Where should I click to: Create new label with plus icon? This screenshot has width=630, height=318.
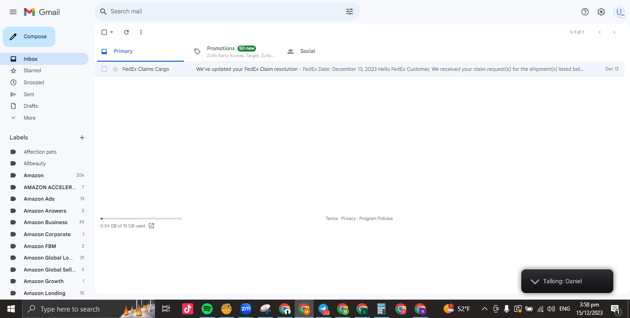(x=82, y=138)
